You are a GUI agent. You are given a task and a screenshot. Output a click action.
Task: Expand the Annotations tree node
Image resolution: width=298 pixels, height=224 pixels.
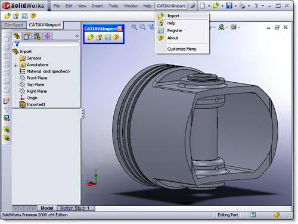tap(15, 65)
